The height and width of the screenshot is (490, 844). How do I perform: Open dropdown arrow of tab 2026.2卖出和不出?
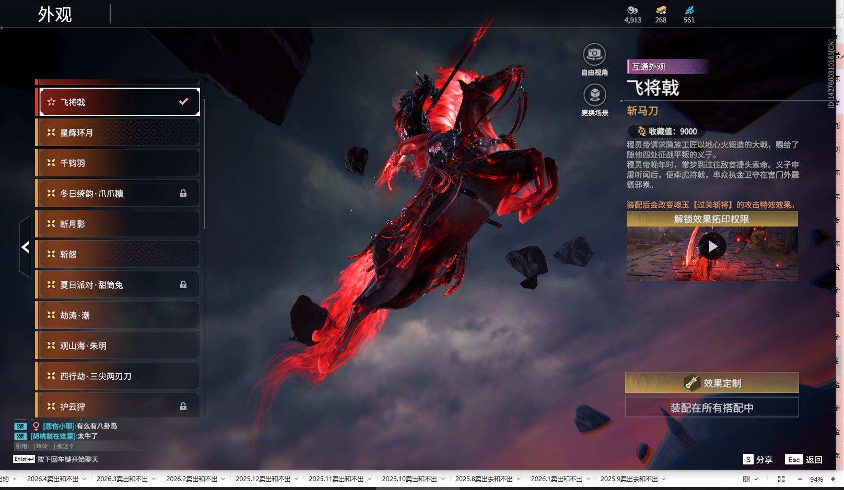(x=223, y=479)
